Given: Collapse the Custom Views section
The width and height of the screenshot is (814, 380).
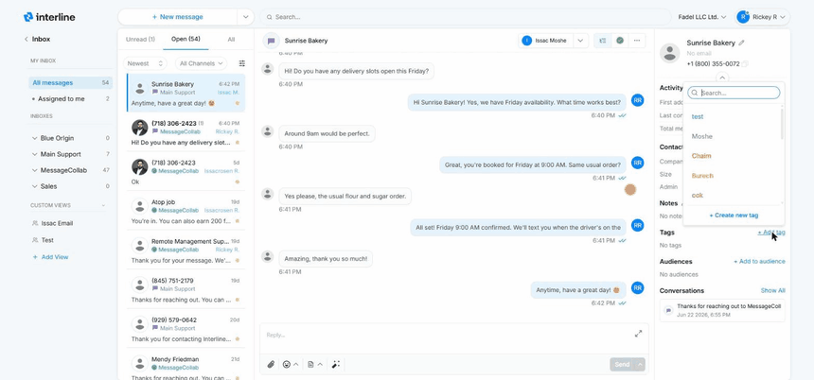Looking at the screenshot, I should pyautogui.click(x=103, y=205).
